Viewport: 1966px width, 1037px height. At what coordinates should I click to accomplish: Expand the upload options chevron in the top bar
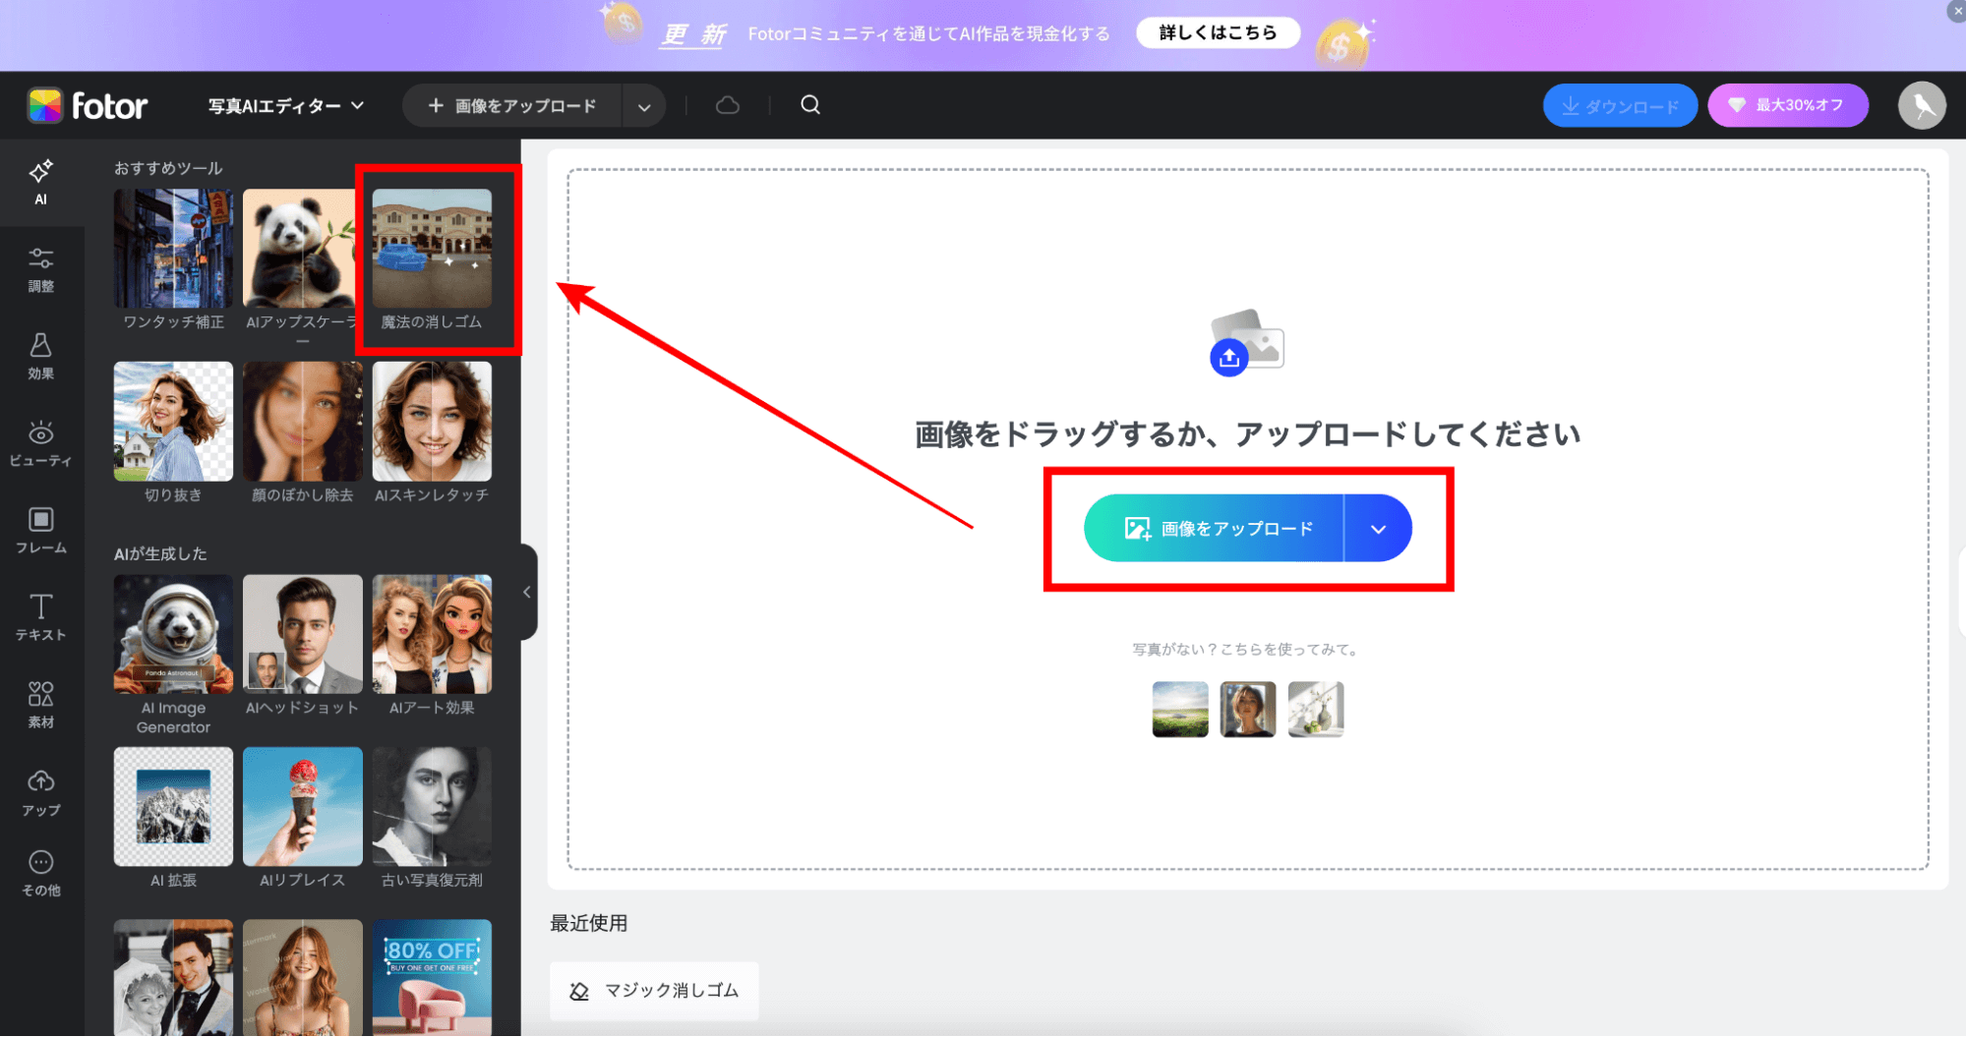(644, 105)
